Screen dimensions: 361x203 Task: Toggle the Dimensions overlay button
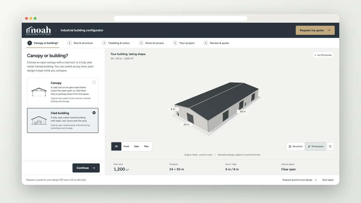(x=316, y=147)
